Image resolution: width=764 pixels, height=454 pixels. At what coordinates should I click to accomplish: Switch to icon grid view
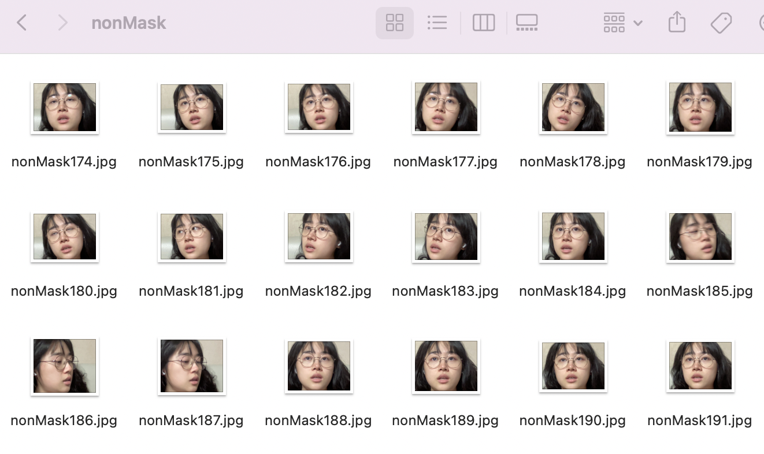tap(395, 23)
